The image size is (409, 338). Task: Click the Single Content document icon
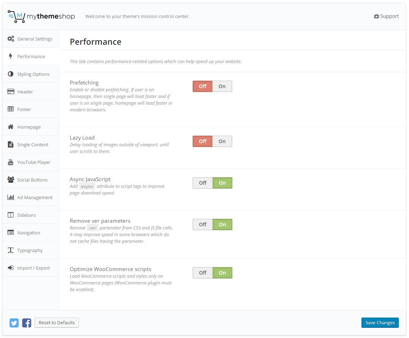11,145
